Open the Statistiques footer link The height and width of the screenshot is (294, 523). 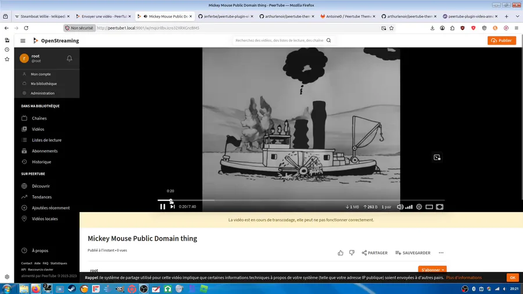click(59, 263)
